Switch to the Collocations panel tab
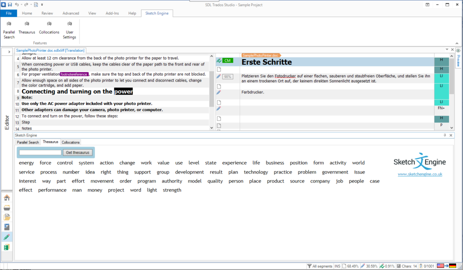 coord(71,142)
